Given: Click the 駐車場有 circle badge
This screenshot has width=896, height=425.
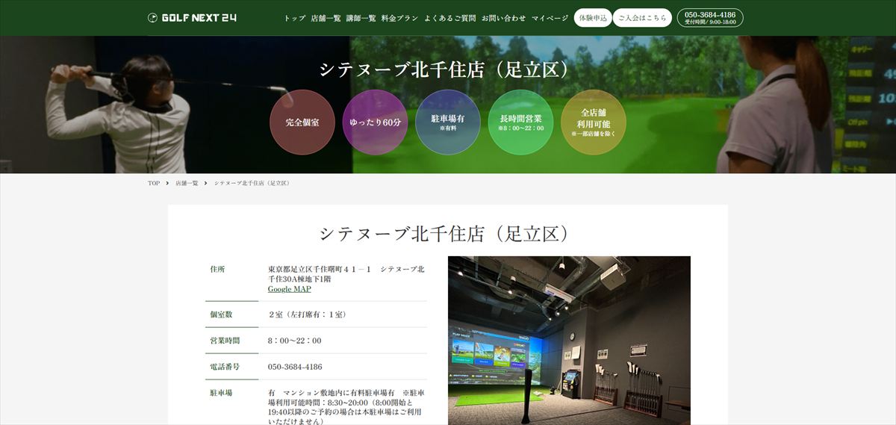Looking at the screenshot, I should coord(448,122).
